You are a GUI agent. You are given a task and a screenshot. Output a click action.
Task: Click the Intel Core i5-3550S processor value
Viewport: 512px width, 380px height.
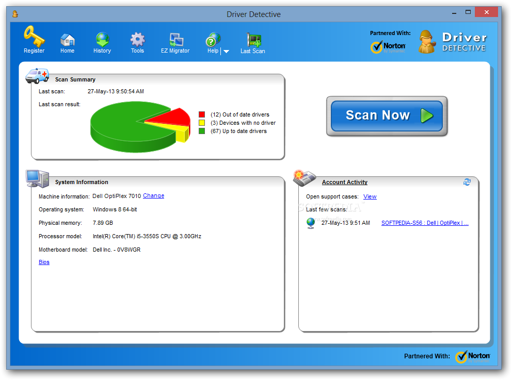147,236
